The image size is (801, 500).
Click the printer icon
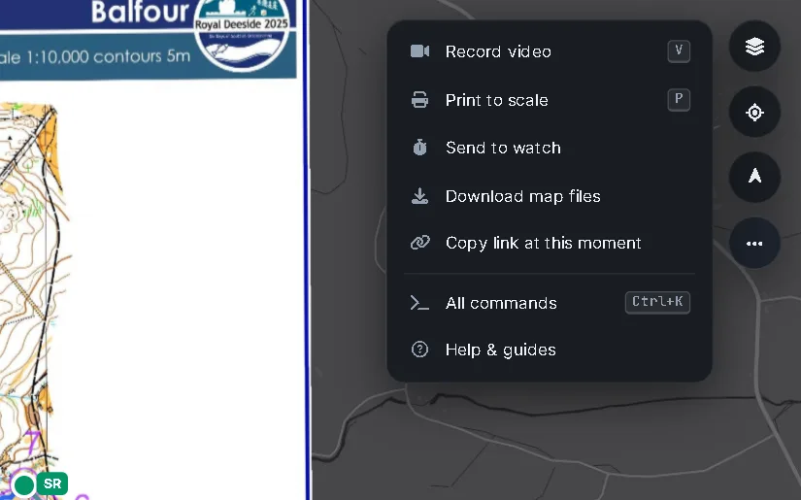tap(419, 100)
